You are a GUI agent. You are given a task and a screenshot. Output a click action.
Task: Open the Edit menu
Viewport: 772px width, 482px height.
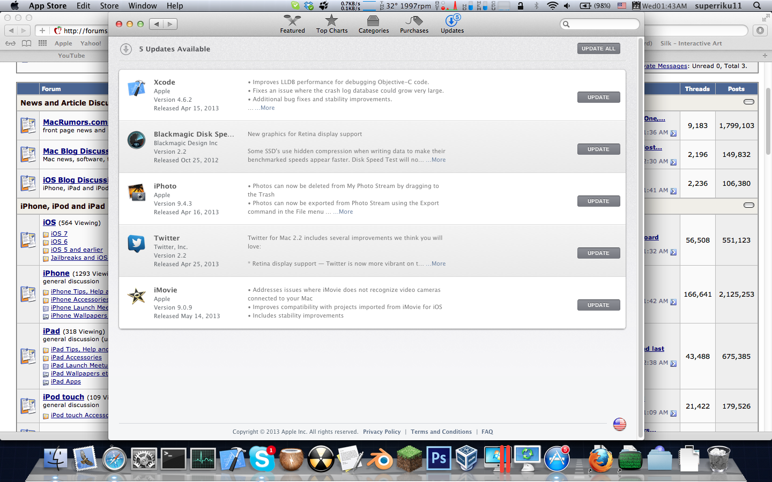click(83, 6)
